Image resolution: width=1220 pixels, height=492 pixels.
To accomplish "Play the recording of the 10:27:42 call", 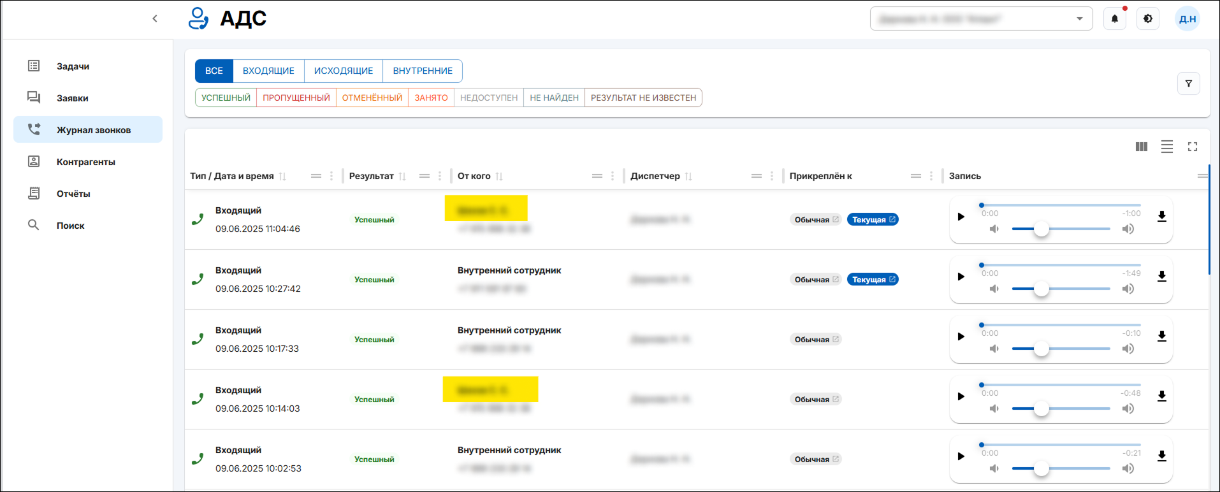I will click(x=961, y=277).
